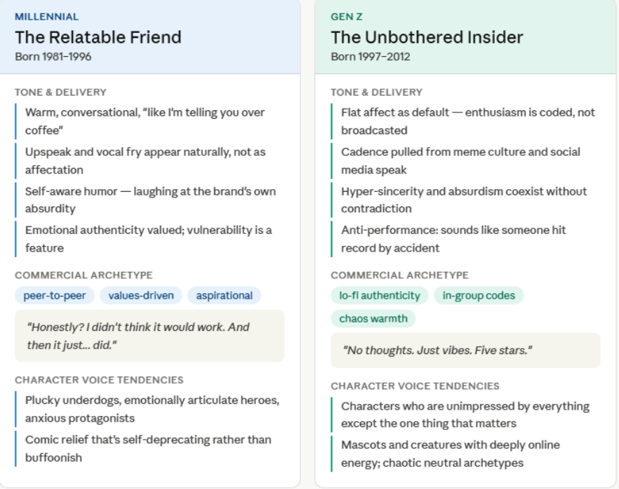
Task: Click 'Mascots and creatures' voice tendency item
Action: pos(450,454)
